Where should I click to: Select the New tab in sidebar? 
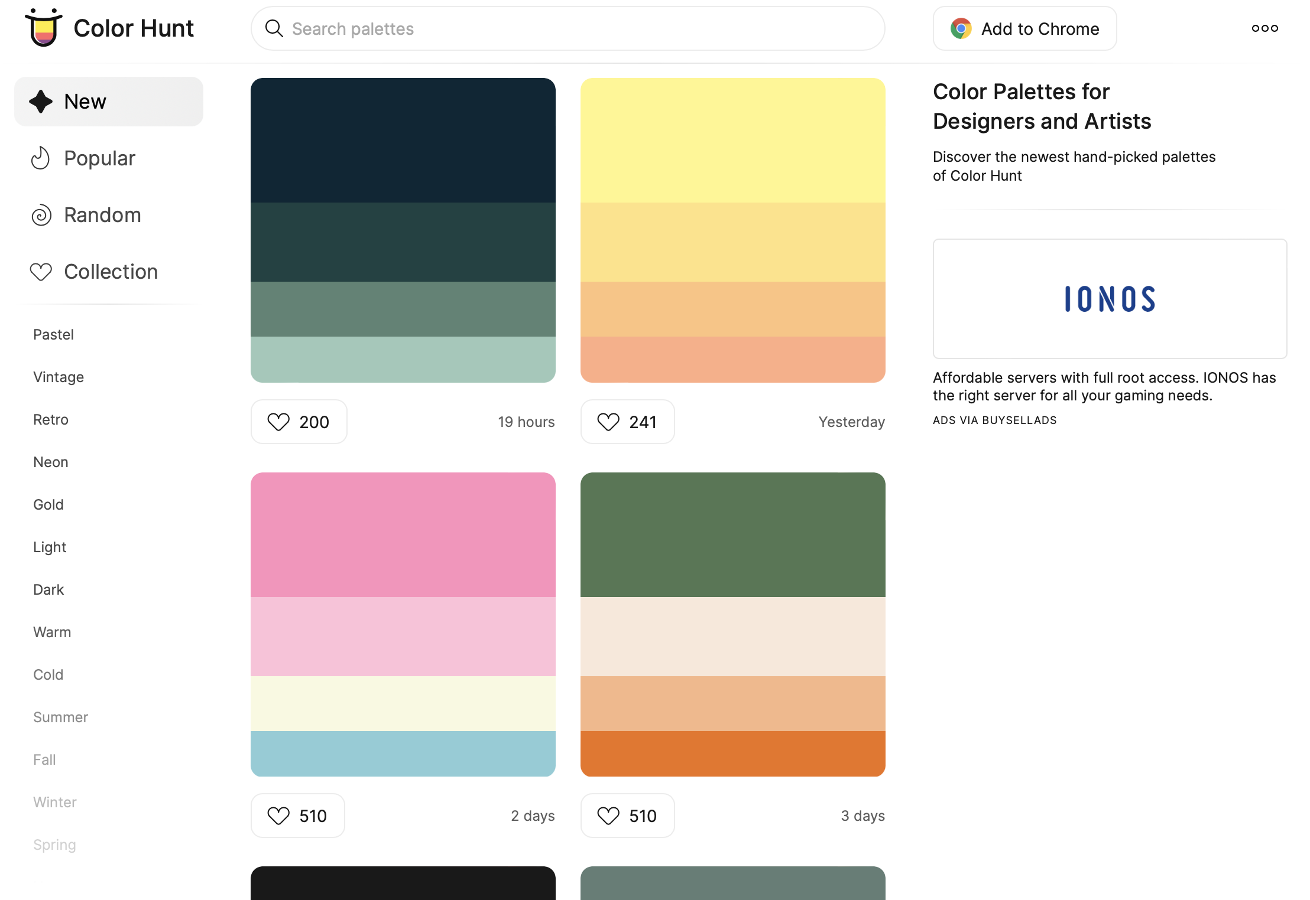coord(109,102)
